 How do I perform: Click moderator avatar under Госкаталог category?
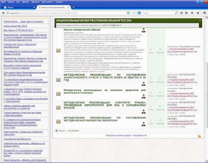point(144,96)
